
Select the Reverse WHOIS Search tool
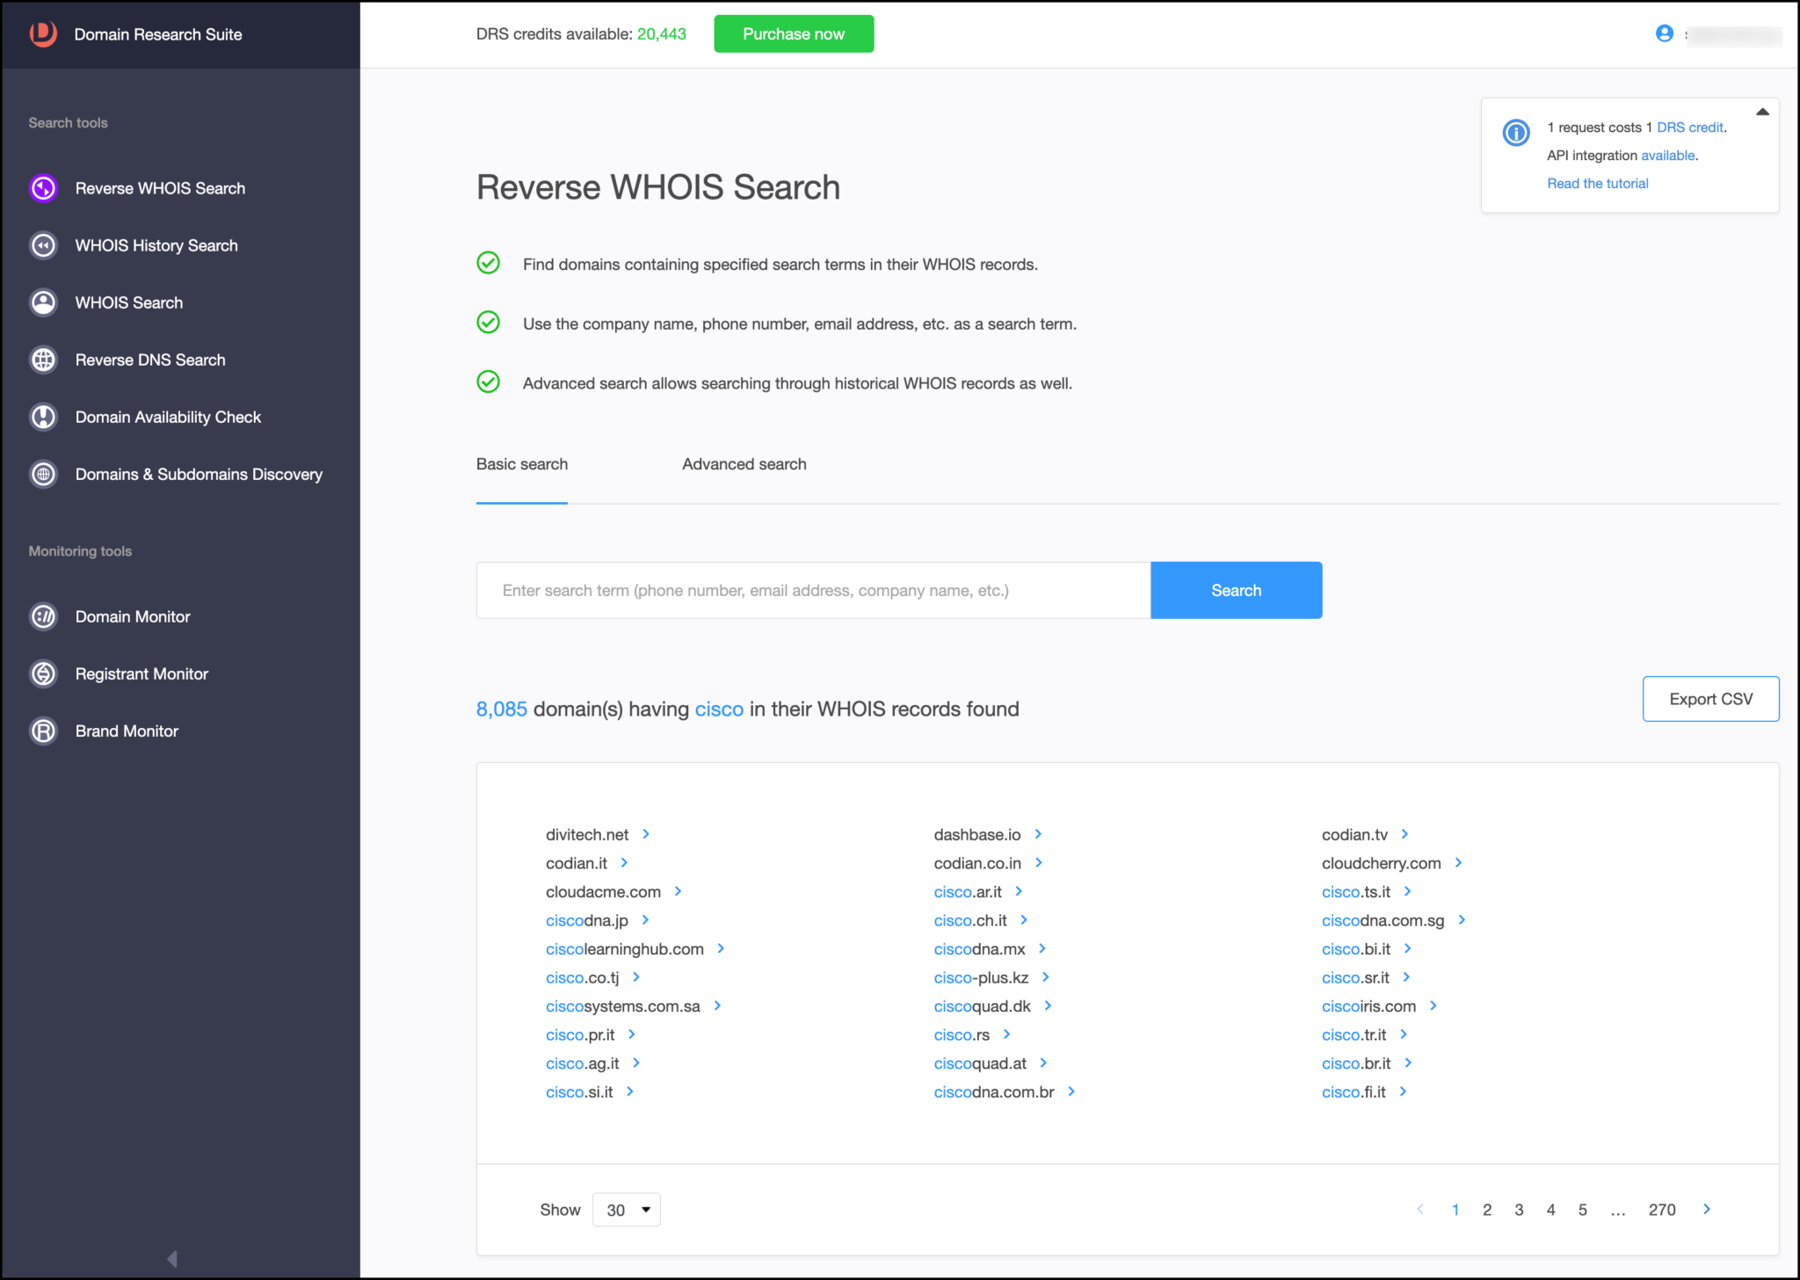click(x=159, y=188)
